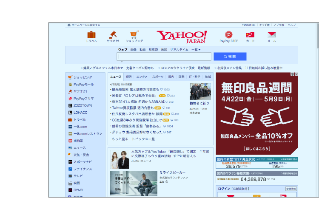Switch to the 国際 news tab
The width and height of the screenshot is (319, 198).
point(181,76)
